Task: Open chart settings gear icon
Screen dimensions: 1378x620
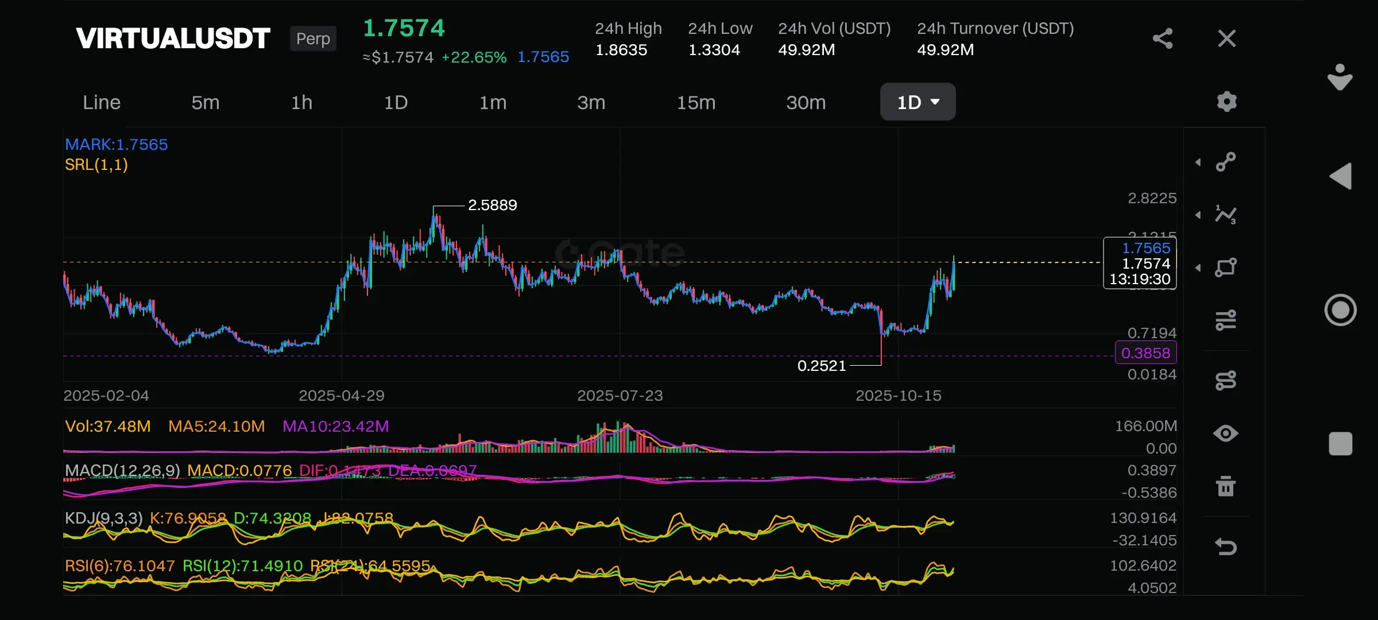Action: pos(1226,102)
